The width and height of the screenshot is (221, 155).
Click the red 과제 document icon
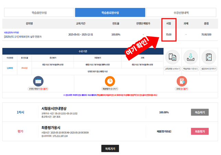181,81
